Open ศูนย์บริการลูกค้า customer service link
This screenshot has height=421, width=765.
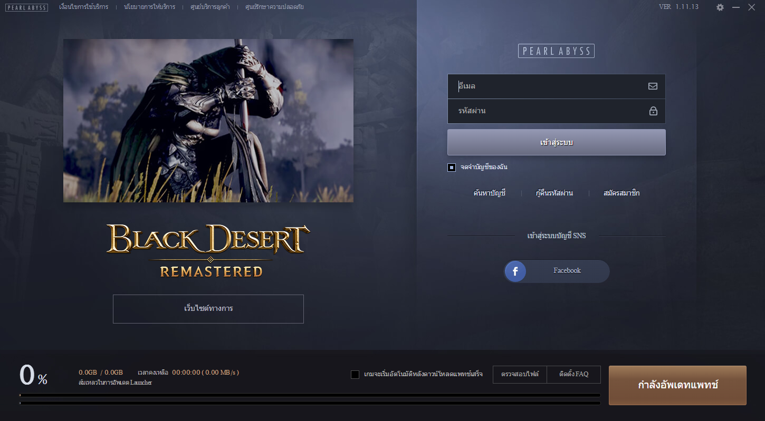click(x=210, y=7)
